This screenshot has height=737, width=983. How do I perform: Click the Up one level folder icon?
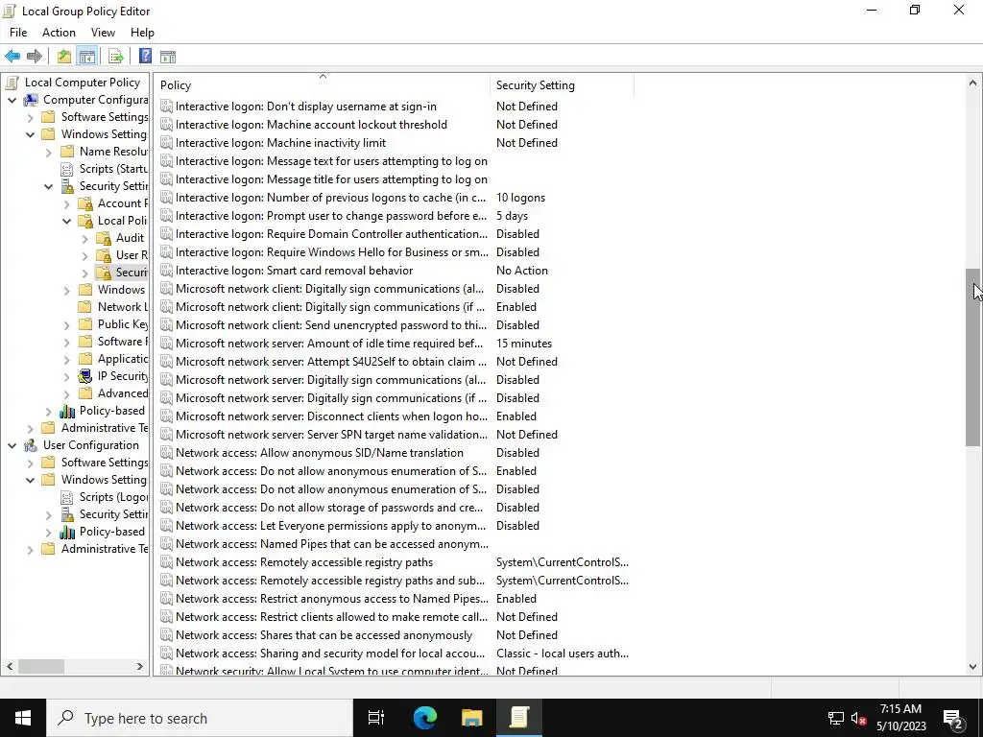64,57
